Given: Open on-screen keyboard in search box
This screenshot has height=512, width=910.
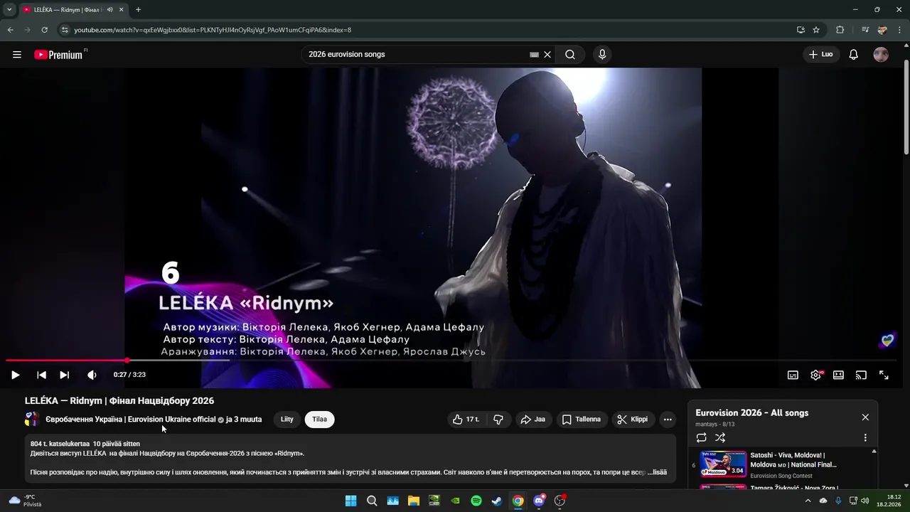Looking at the screenshot, I should tap(534, 55).
